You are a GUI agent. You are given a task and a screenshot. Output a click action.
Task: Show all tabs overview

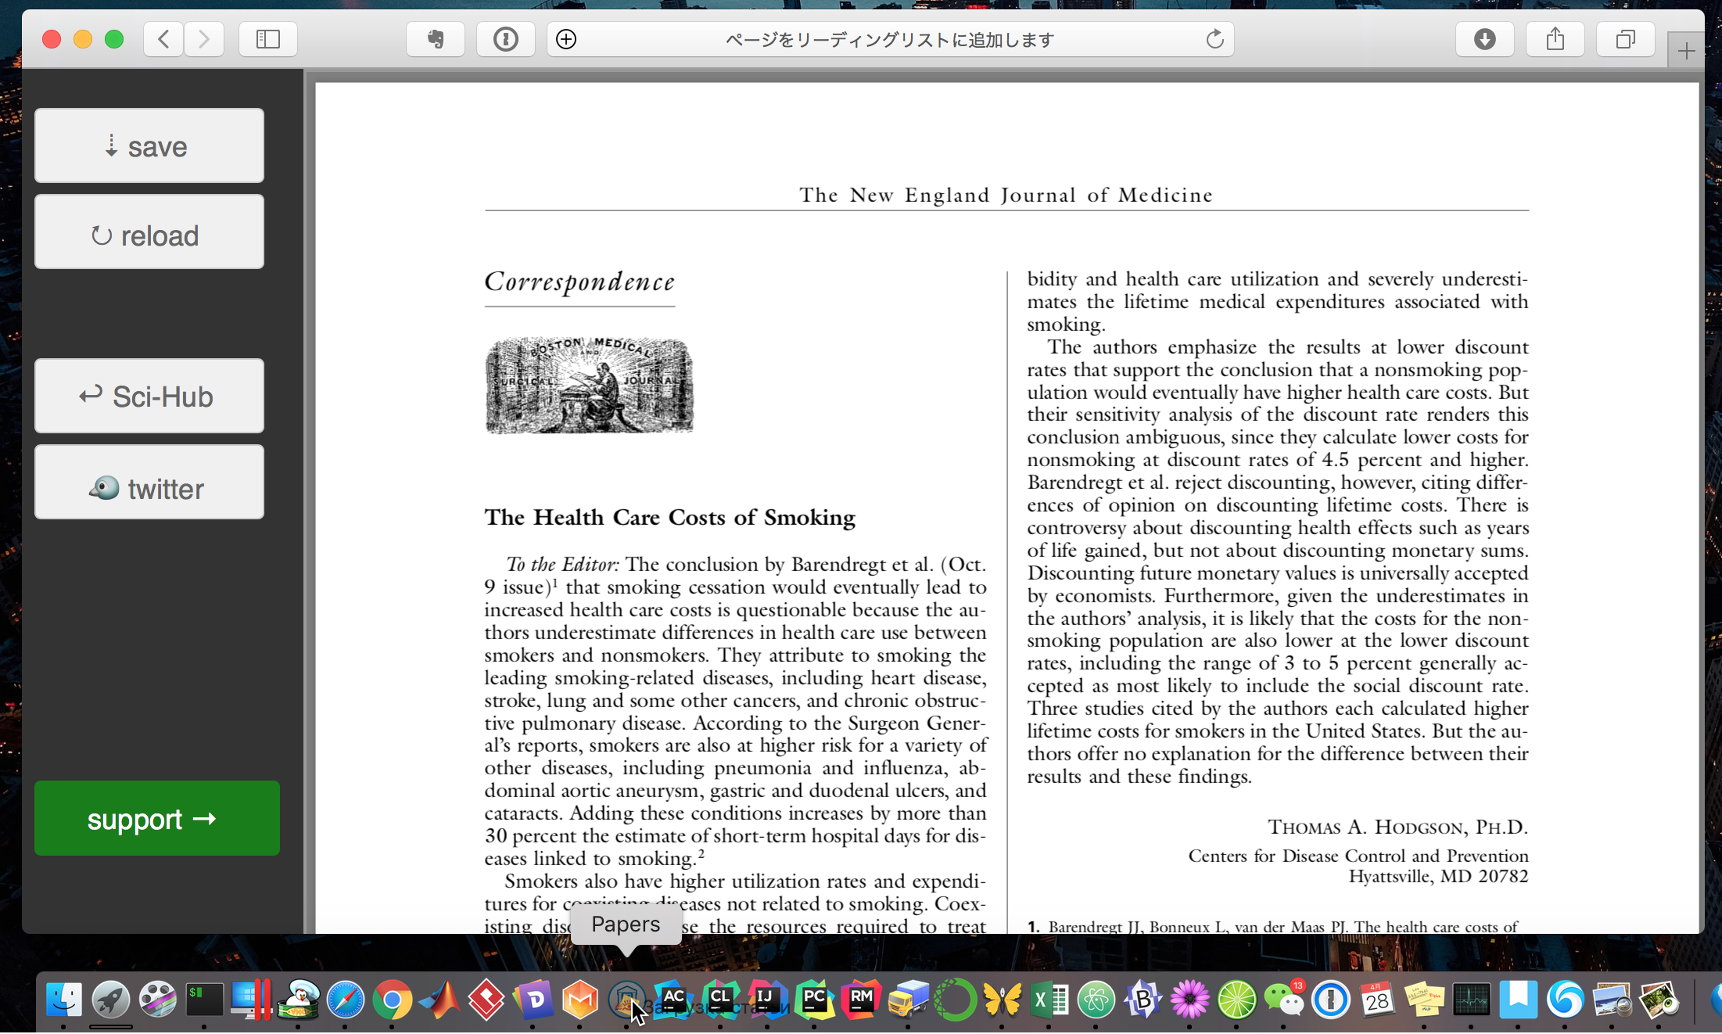[x=1625, y=39]
